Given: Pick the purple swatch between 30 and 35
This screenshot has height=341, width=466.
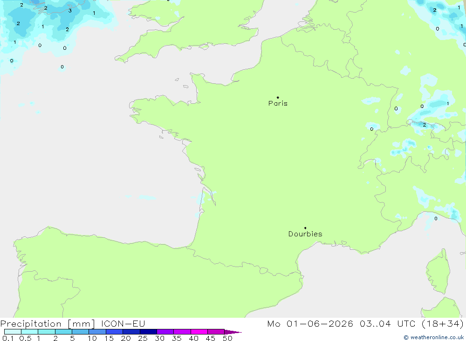Looking at the screenshot, I should tap(165, 332).
